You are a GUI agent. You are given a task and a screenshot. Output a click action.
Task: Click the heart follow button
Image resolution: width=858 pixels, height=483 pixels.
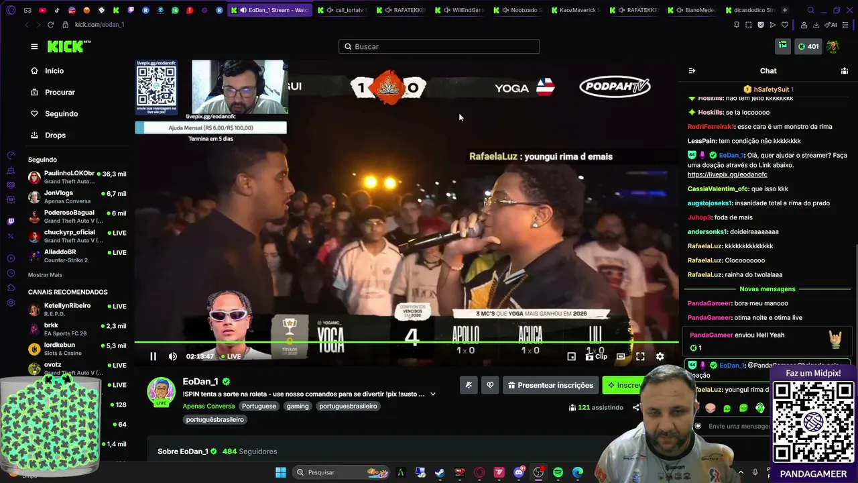pos(490,385)
